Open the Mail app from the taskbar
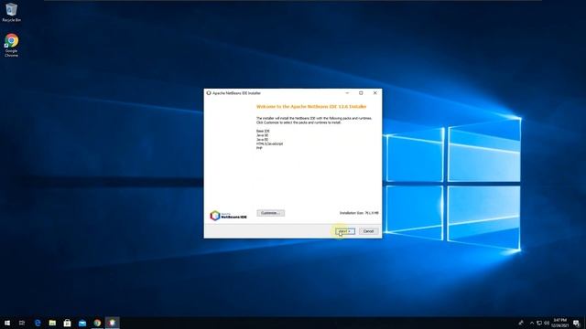This screenshot has width=586, height=329. click(x=82, y=323)
